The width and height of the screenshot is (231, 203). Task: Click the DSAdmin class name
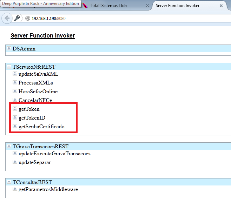click(24, 49)
